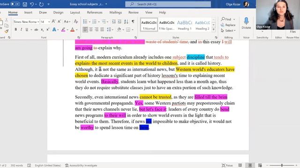Justify the text
The height and width of the screenshot is (168, 300).
click(x=102, y=29)
